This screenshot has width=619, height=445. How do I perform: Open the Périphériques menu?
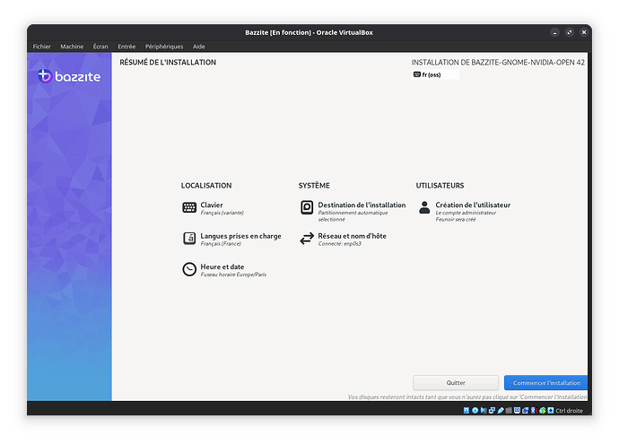point(163,47)
